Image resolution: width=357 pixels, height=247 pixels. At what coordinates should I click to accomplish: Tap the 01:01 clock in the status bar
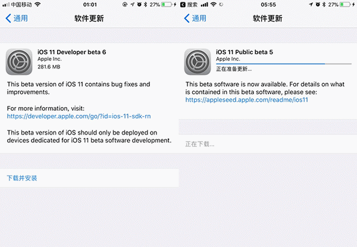click(x=89, y=5)
